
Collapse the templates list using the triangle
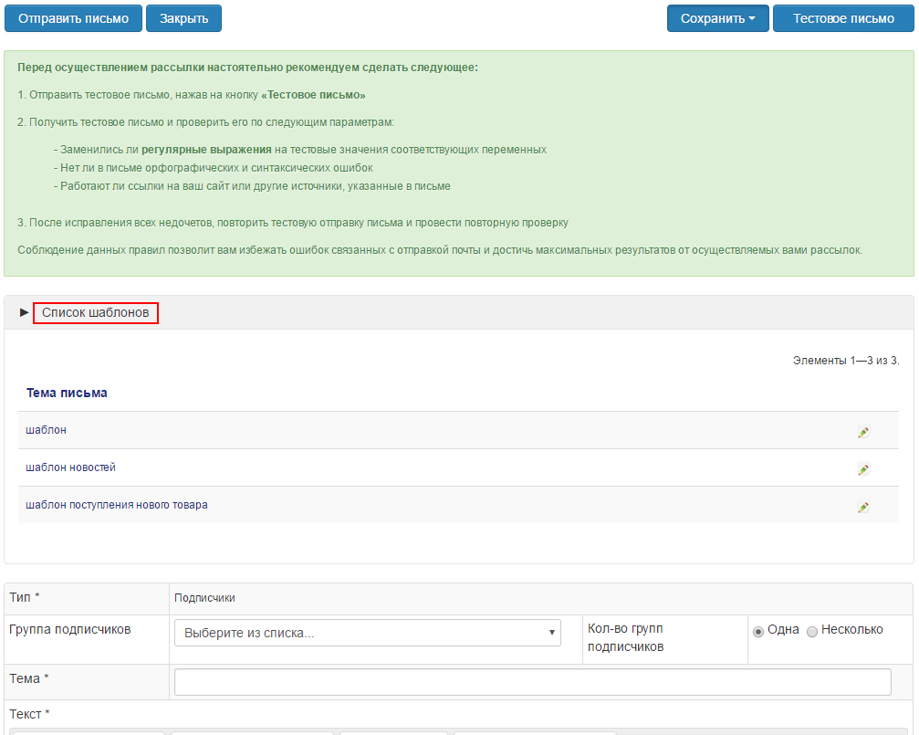[25, 313]
